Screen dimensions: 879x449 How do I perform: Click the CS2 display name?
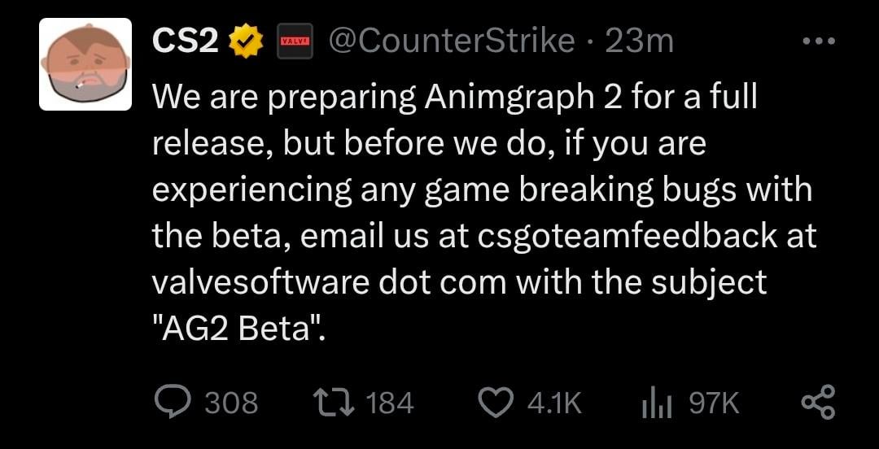point(186,41)
